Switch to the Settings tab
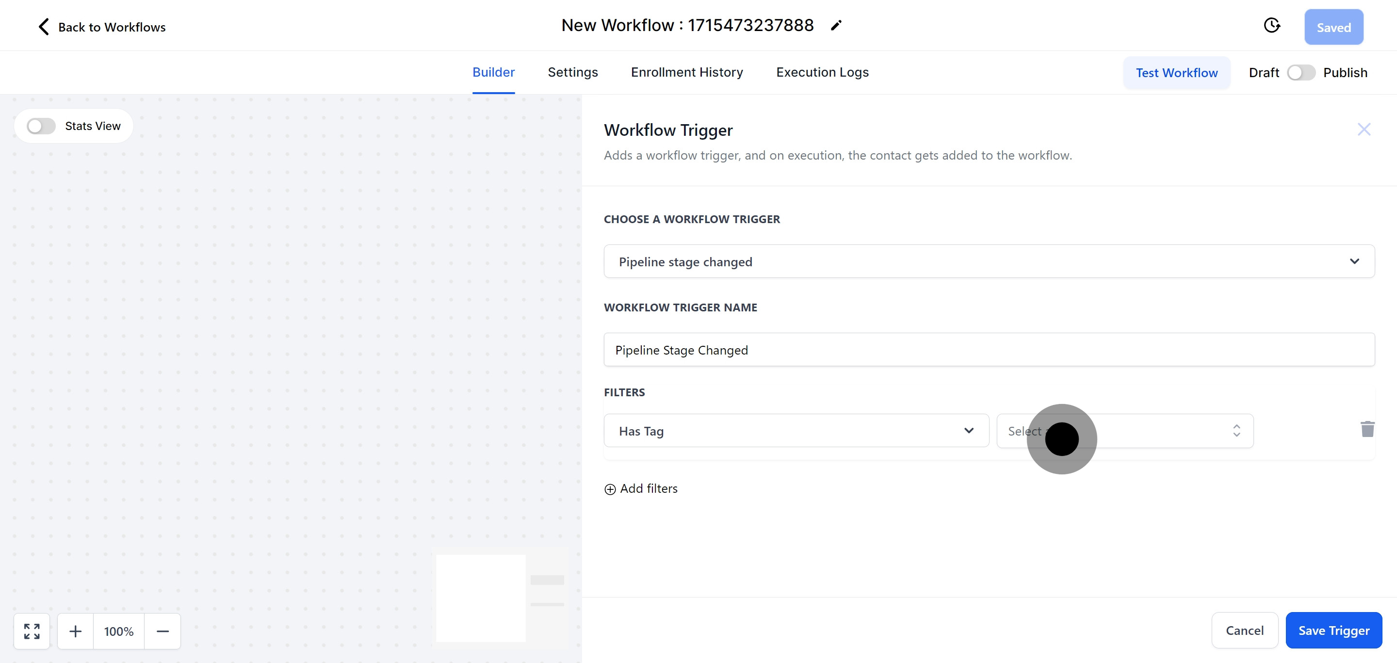1397x663 pixels. click(572, 73)
